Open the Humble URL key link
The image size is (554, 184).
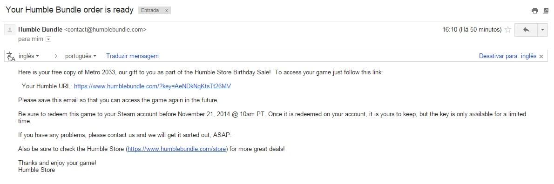point(152,86)
